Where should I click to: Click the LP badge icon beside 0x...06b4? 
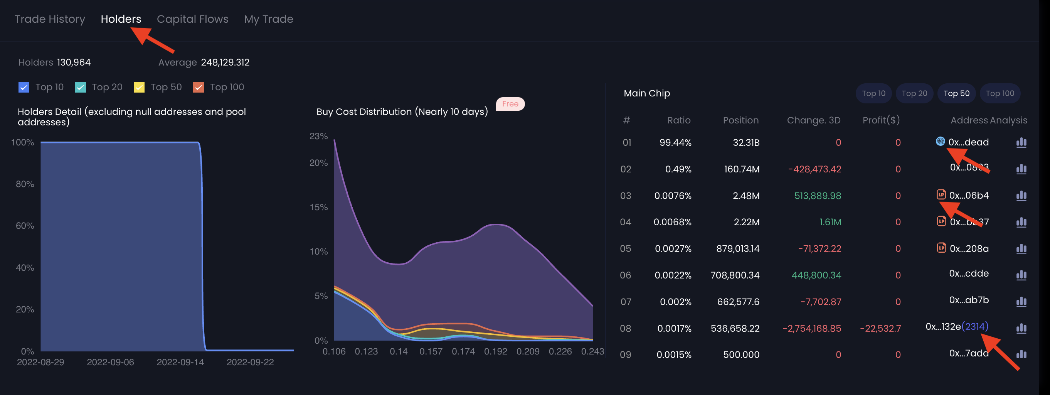click(x=941, y=195)
